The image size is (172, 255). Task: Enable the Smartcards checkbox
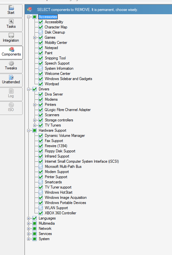tap(41, 182)
